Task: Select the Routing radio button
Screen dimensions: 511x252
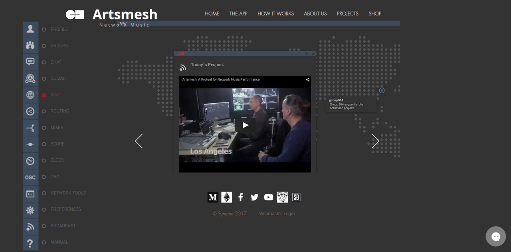Action: coord(44,111)
